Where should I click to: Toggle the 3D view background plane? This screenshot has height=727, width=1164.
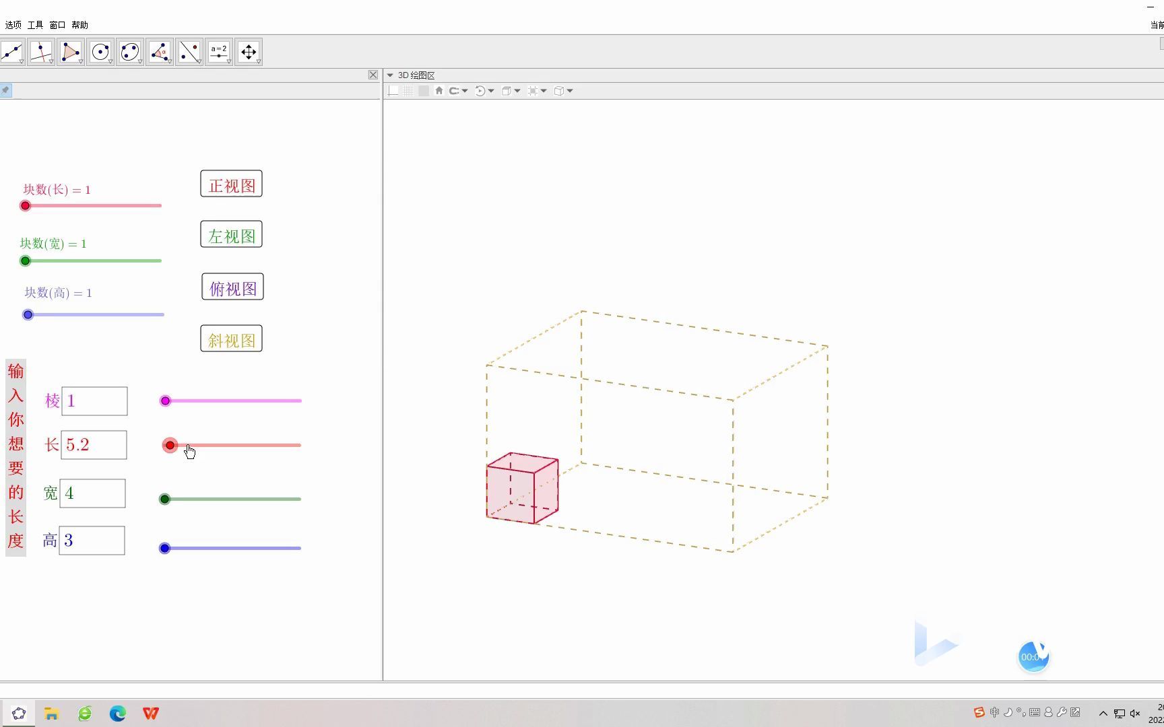[x=423, y=90]
